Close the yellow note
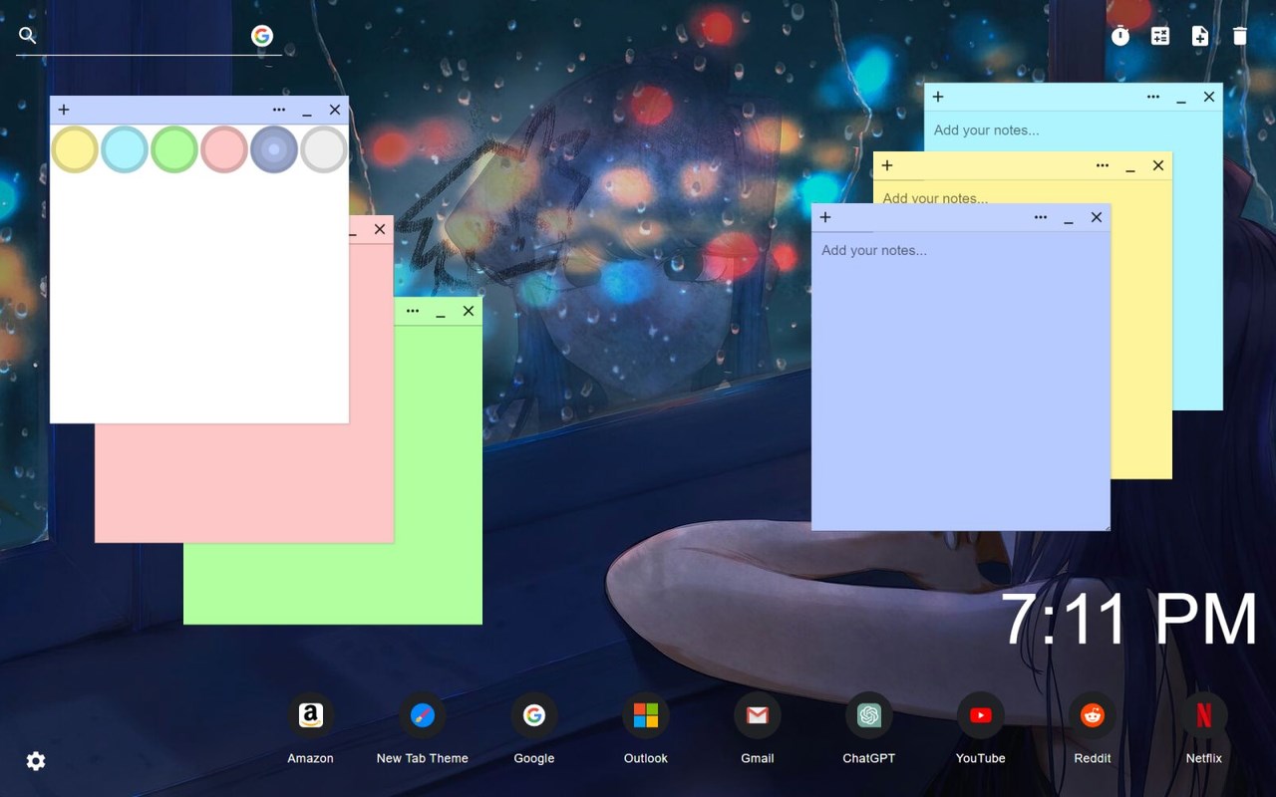This screenshot has height=797, width=1276. 1158,165
